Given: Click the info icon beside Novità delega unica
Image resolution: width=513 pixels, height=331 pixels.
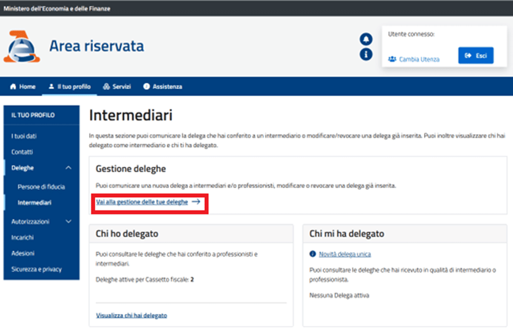Looking at the screenshot, I should click(313, 254).
